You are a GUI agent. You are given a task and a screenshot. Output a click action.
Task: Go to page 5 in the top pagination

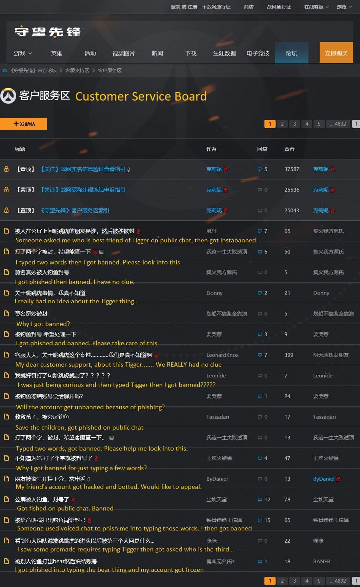coord(319,124)
